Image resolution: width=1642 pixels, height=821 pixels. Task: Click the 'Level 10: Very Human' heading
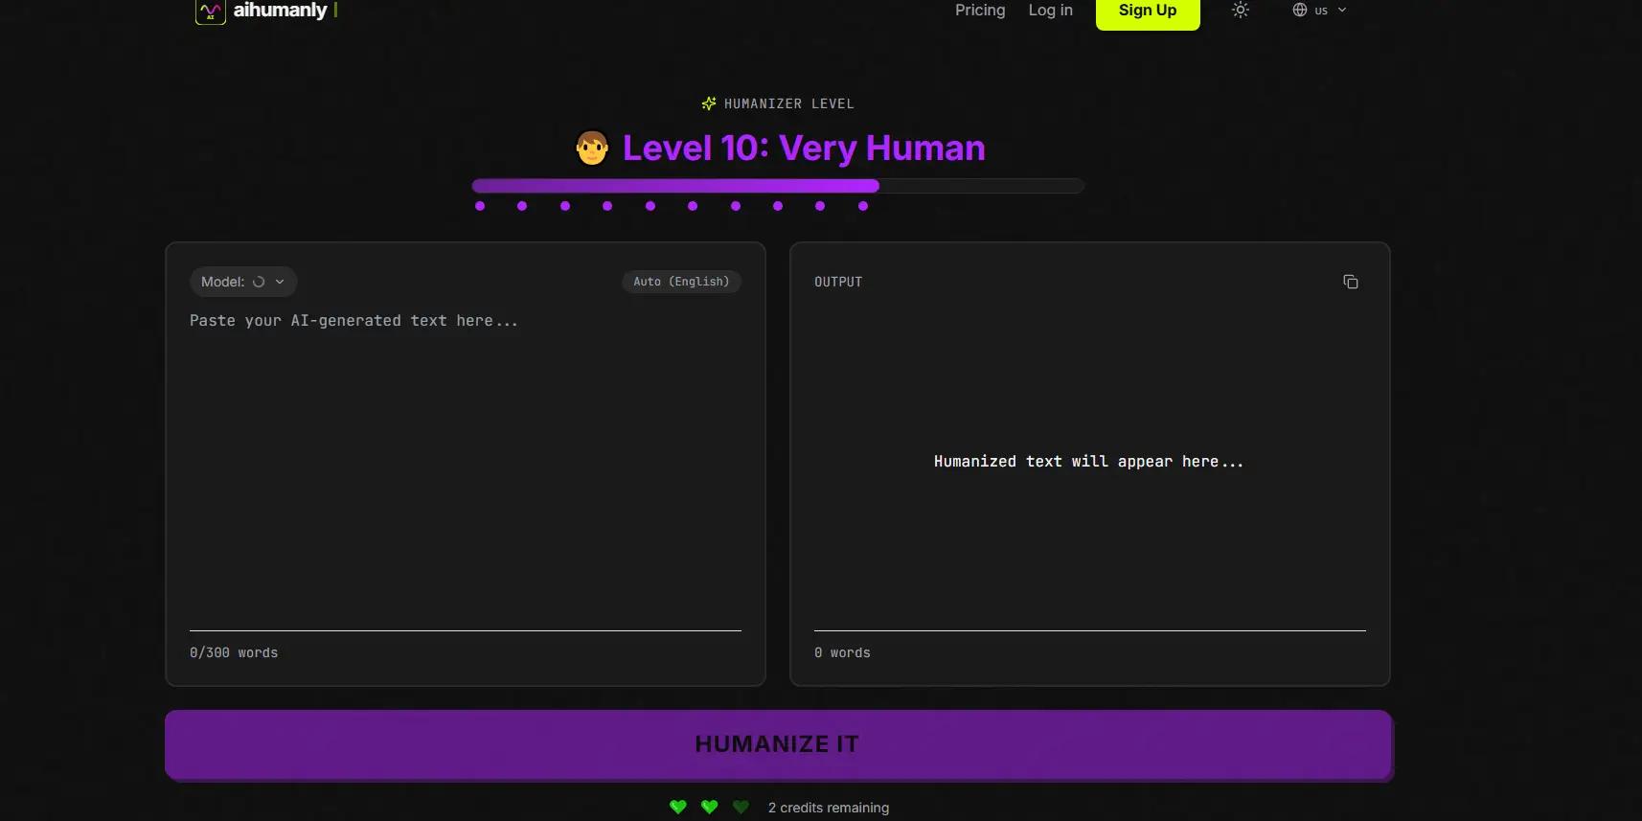point(804,148)
